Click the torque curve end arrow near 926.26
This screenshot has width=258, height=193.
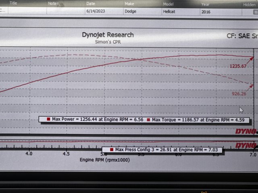pyautogui.click(x=252, y=85)
